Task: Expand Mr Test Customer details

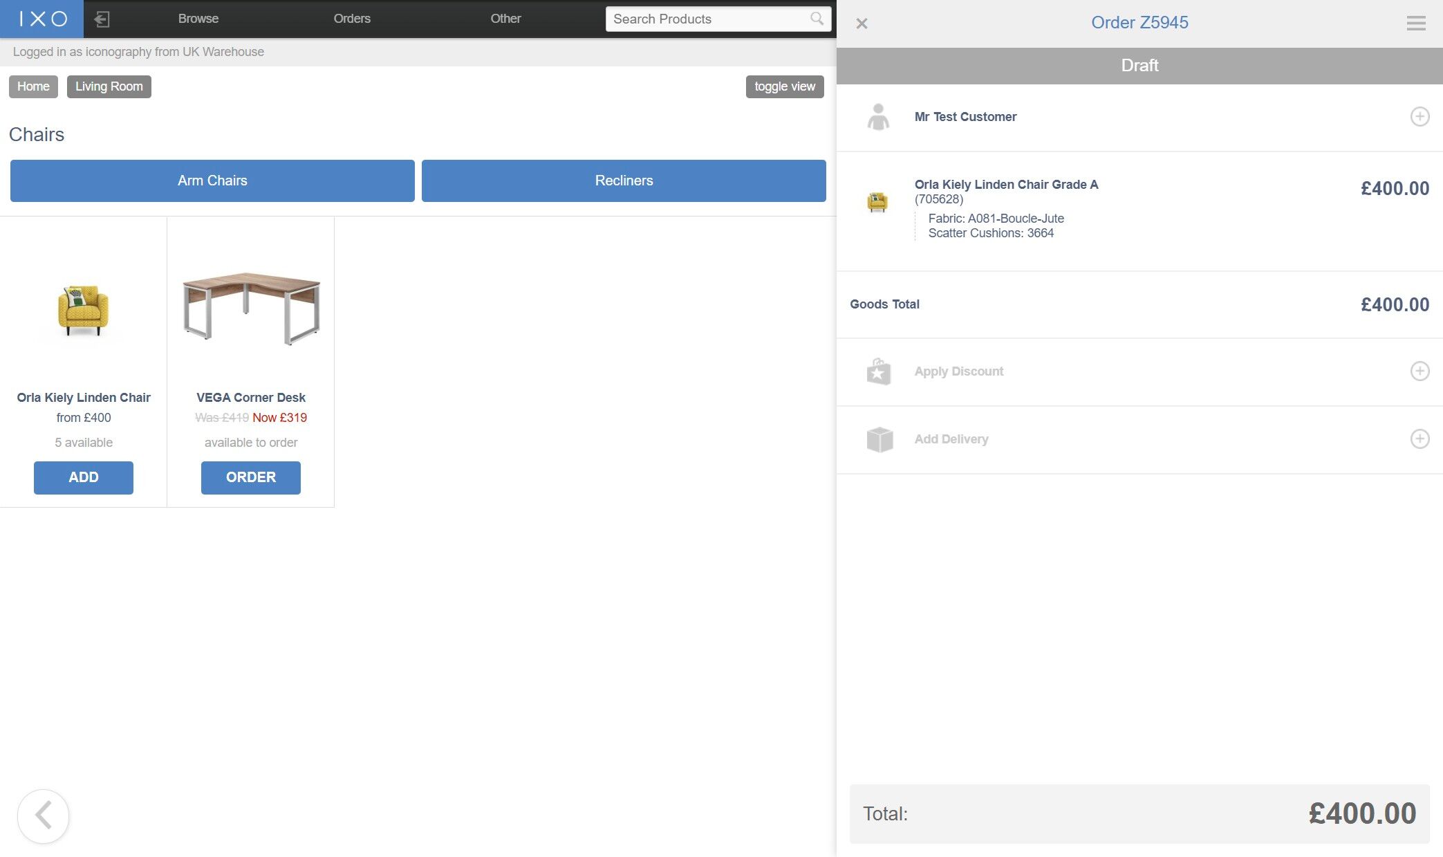Action: (1419, 116)
